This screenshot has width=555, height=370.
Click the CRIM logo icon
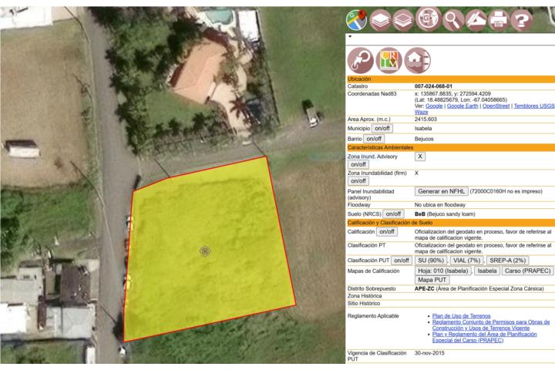[x=390, y=60]
